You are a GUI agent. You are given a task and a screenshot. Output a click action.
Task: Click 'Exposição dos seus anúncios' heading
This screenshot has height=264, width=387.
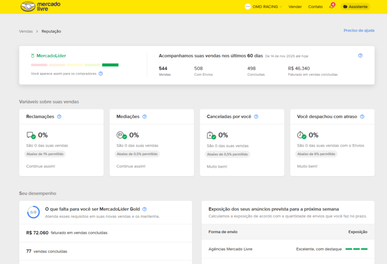pyautogui.click(x=273, y=209)
